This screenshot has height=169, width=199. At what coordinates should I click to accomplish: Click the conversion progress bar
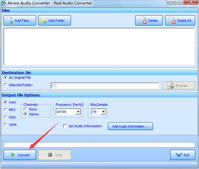99,145
